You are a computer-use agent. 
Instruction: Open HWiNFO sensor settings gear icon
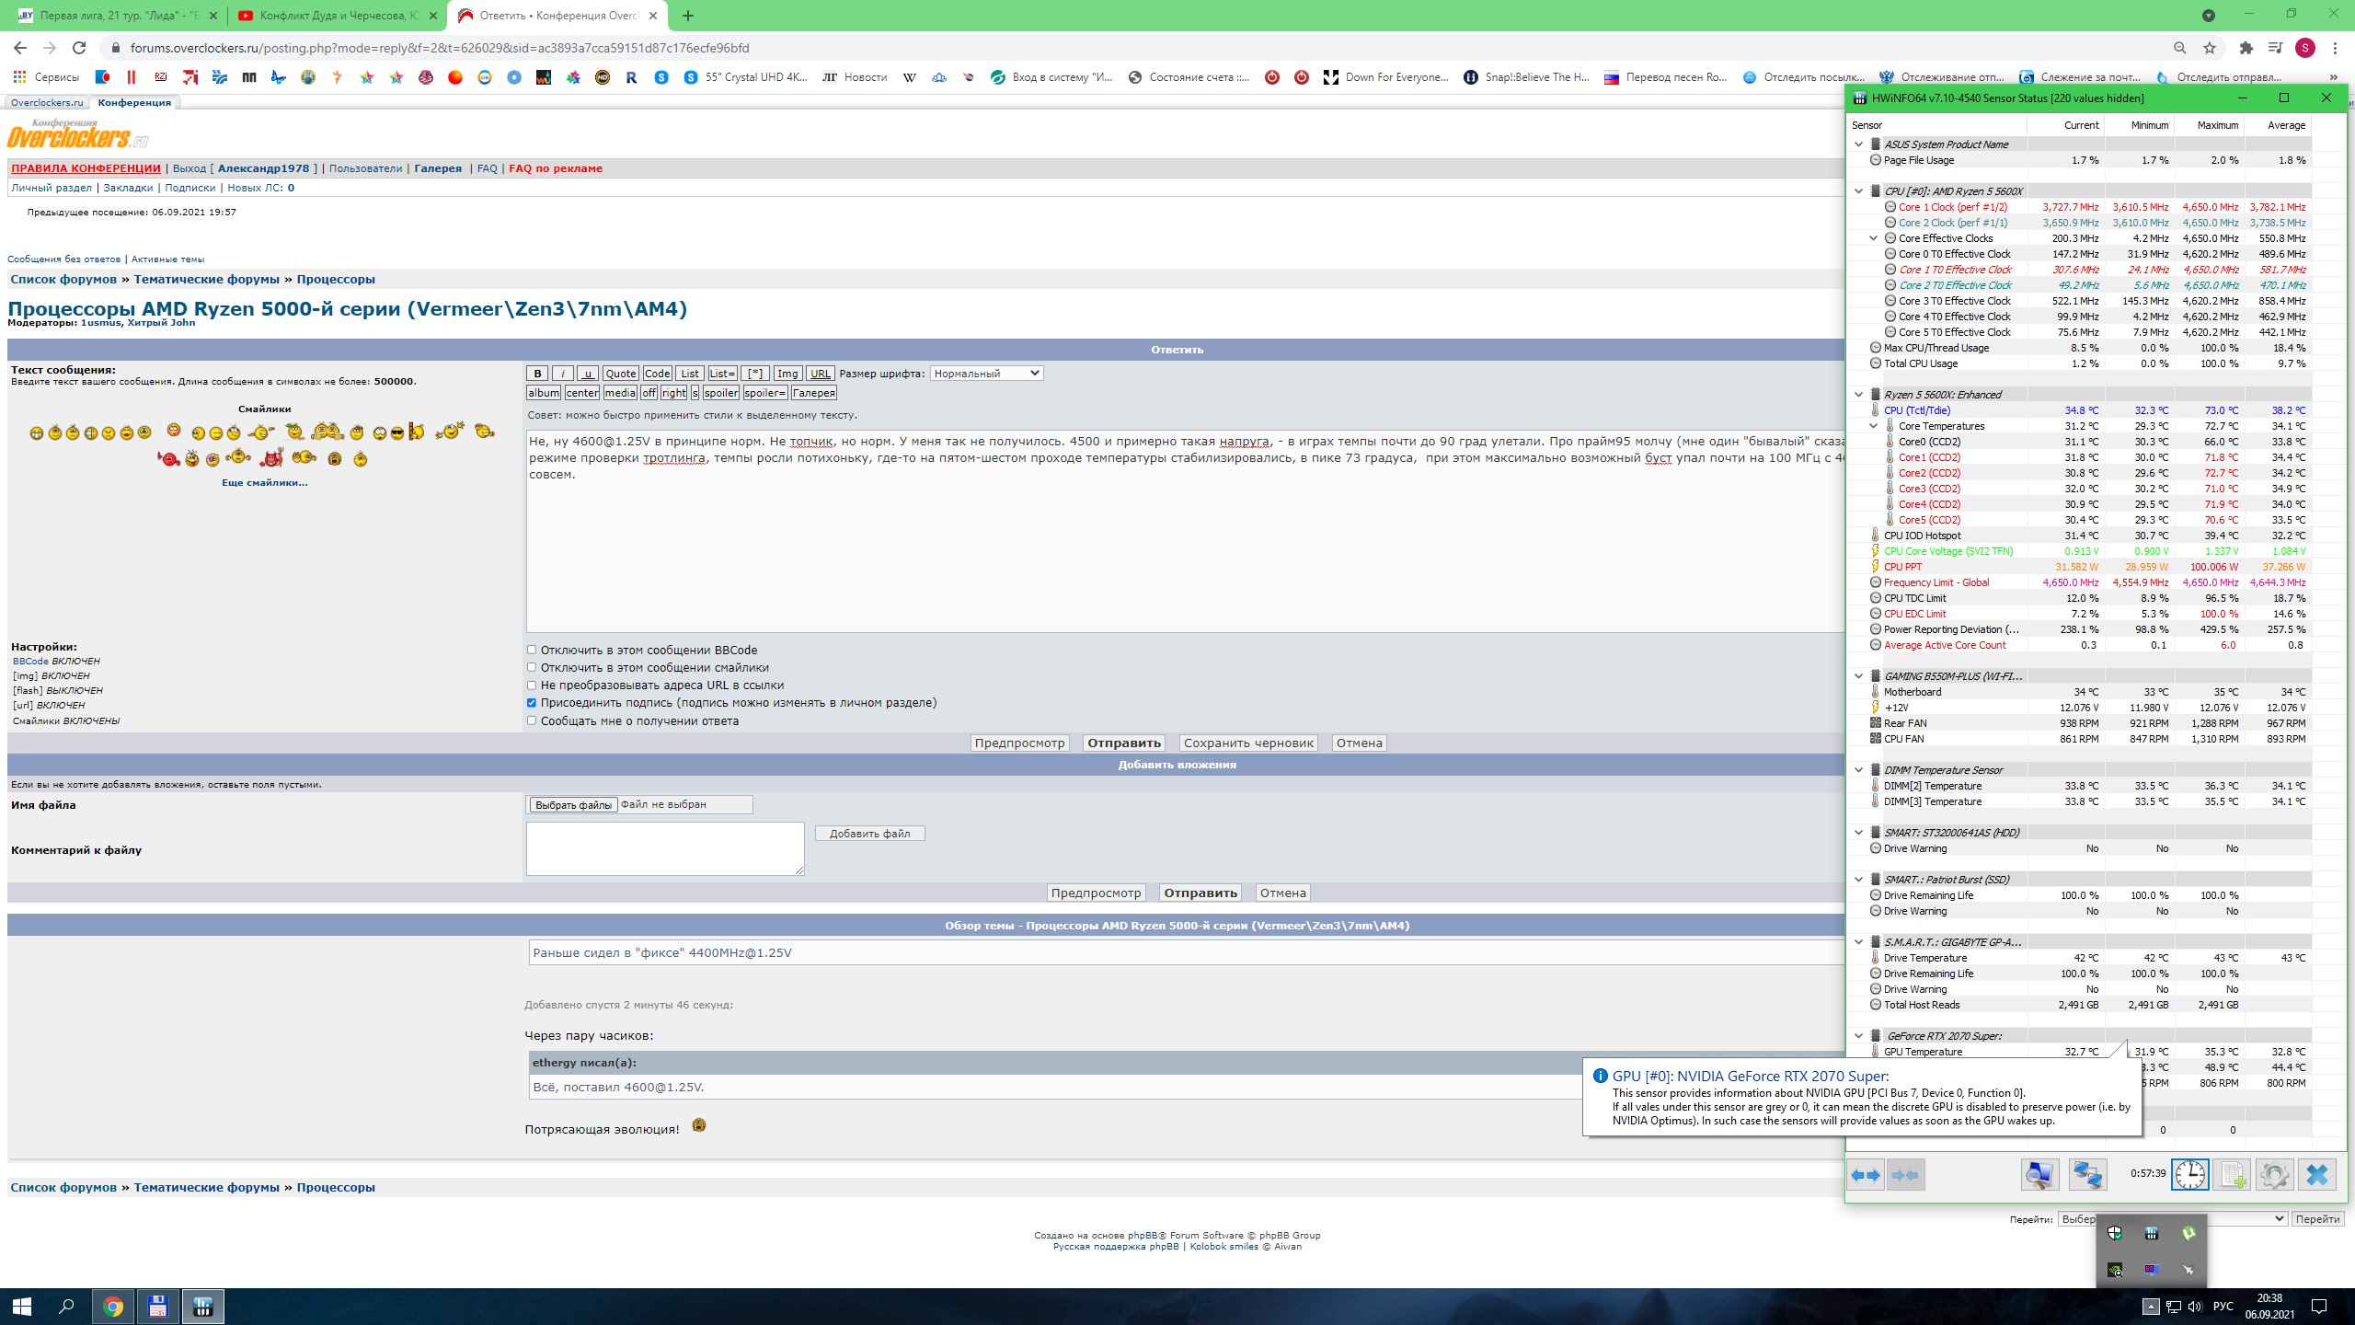coord(2275,1175)
